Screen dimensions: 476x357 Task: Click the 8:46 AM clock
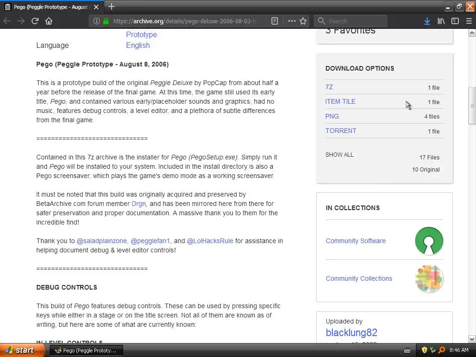click(459, 350)
